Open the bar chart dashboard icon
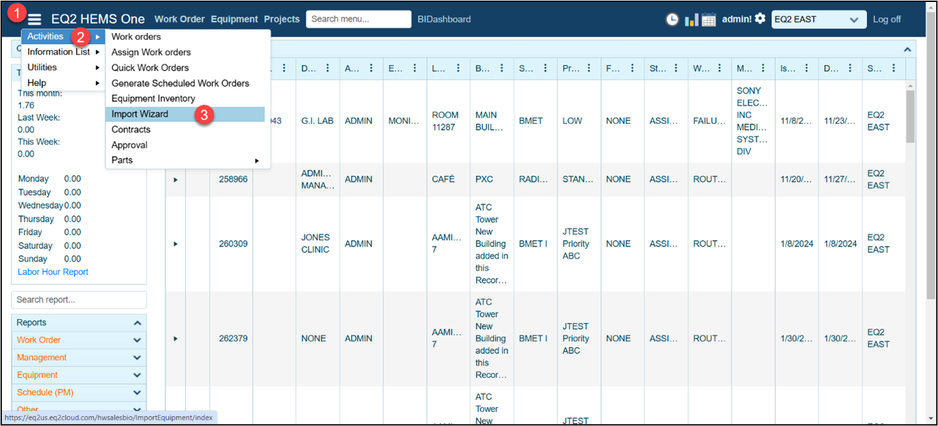 [x=691, y=20]
